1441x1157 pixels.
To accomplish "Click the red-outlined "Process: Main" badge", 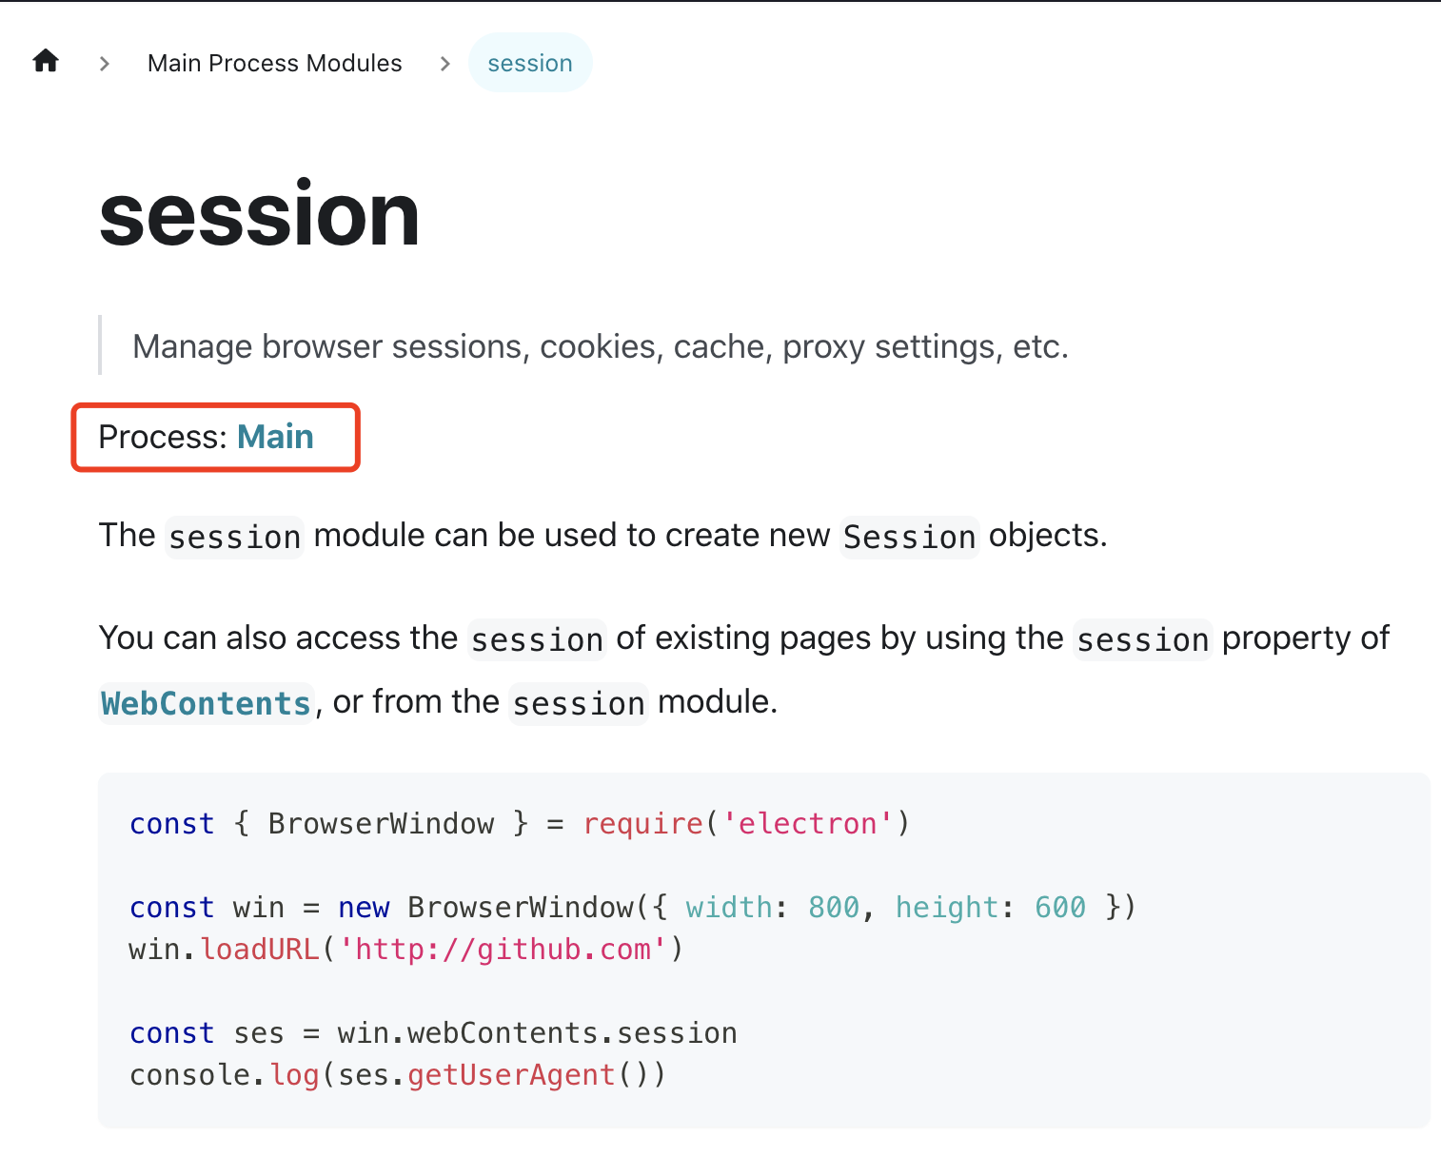I will (215, 437).
